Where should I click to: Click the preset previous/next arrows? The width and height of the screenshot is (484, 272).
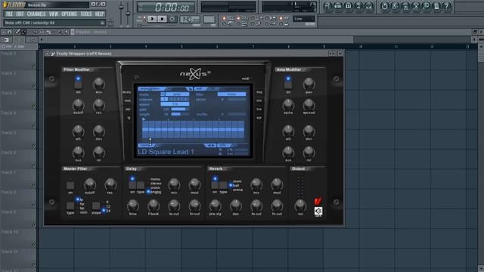pyautogui.click(x=210, y=145)
